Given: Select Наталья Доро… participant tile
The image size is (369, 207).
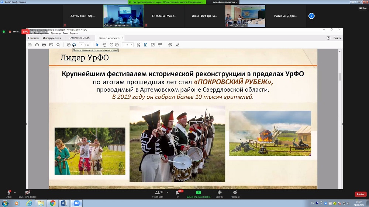Looking at the screenshot, I should [286, 16].
